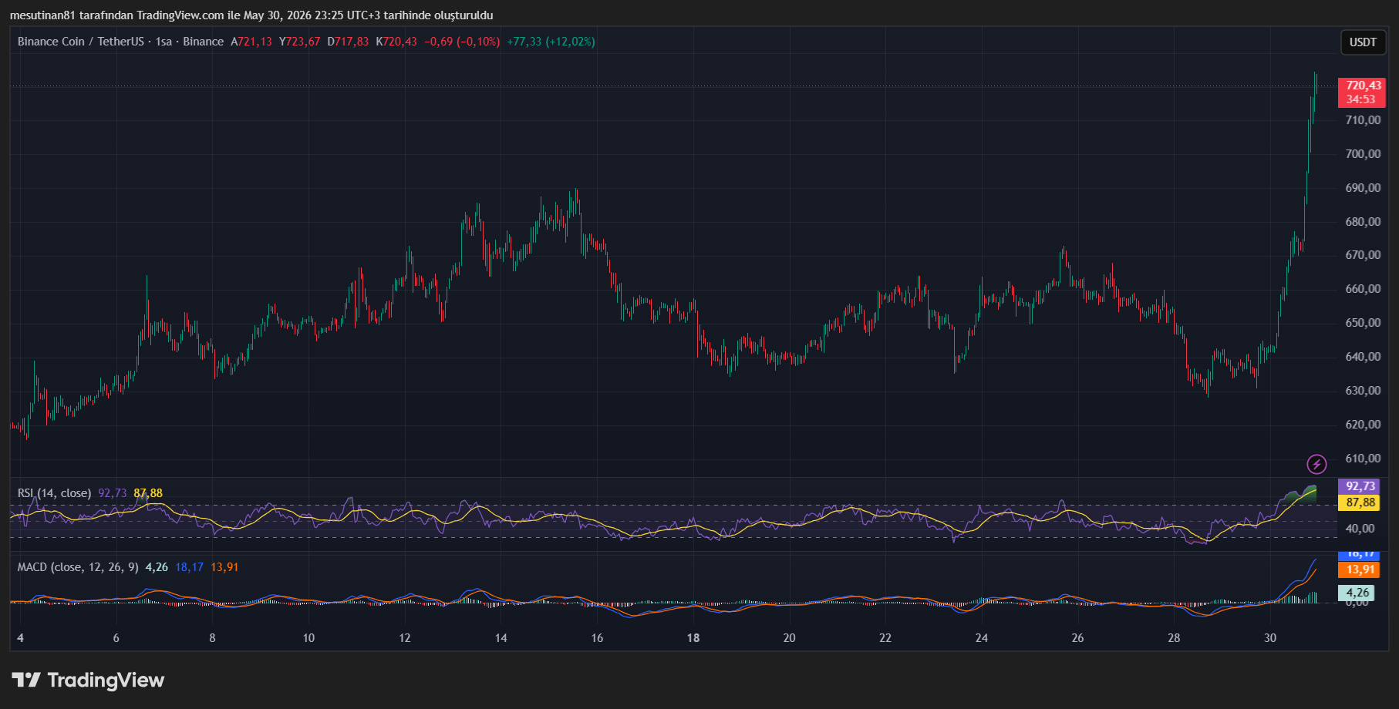The width and height of the screenshot is (1399, 709).
Task: Click date 14 on the time axis
Action: (x=501, y=638)
